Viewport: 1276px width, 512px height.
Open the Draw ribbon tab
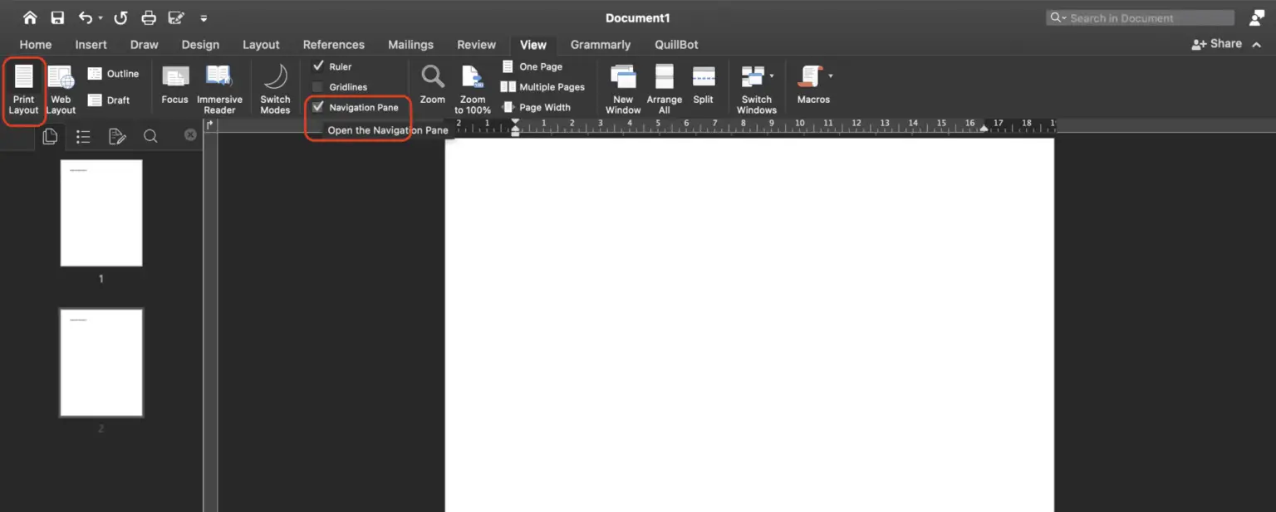click(145, 45)
